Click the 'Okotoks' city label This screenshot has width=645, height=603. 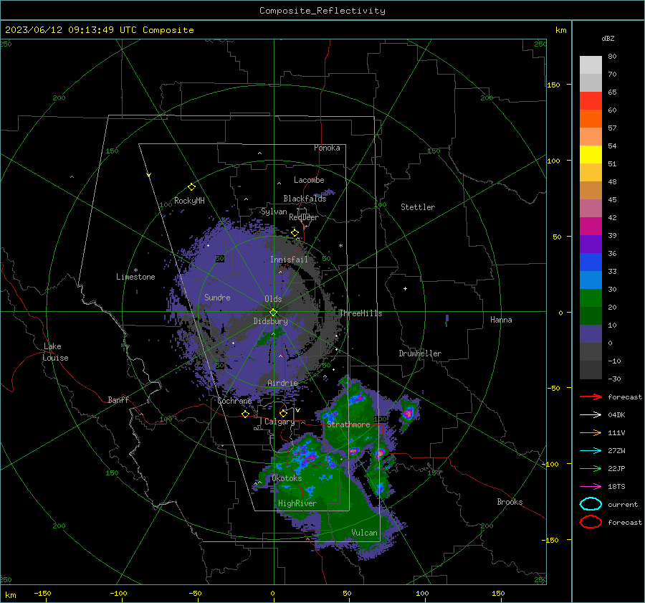[287, 478]
